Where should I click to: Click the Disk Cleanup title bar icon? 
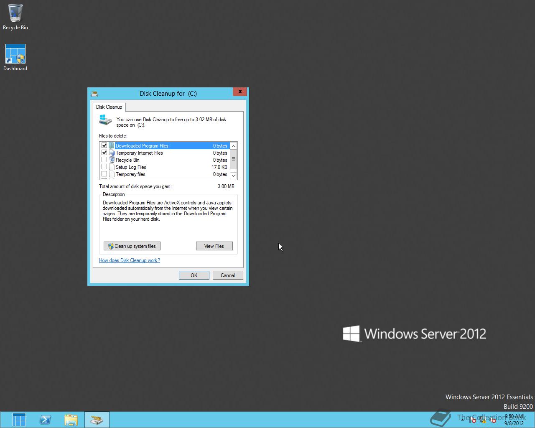coord(94,94)
